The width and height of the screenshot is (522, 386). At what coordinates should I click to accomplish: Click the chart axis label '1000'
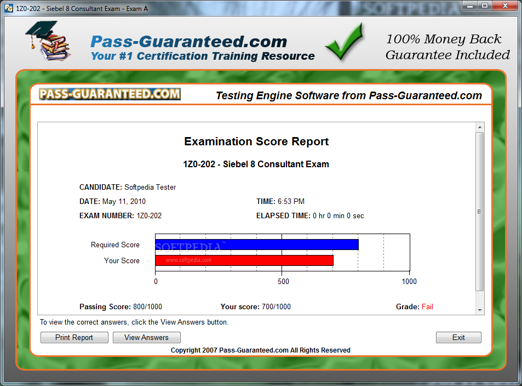409,281
